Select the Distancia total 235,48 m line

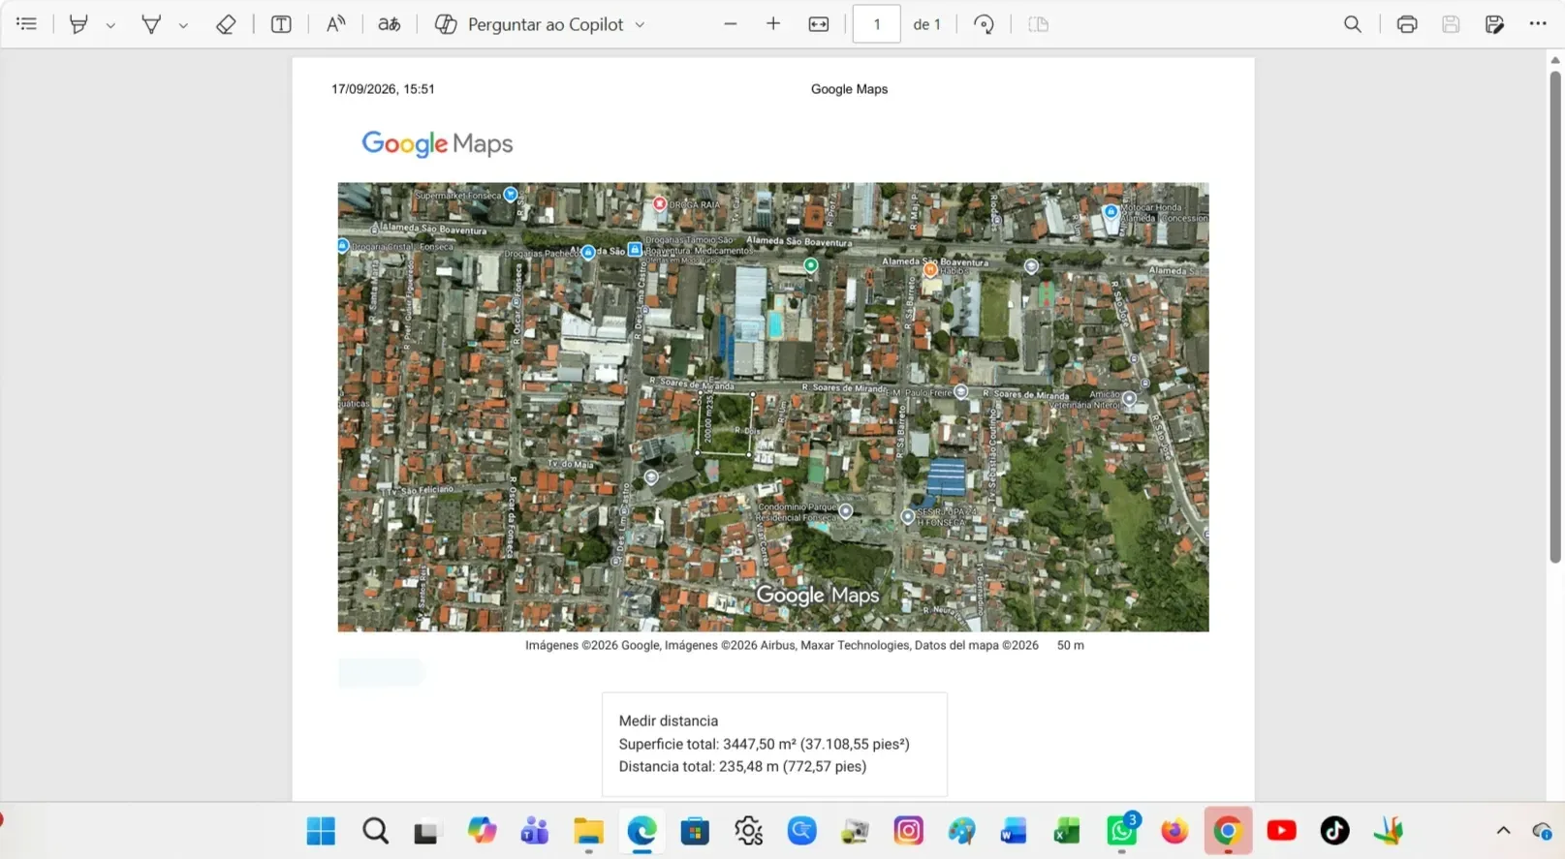[743, 767]
